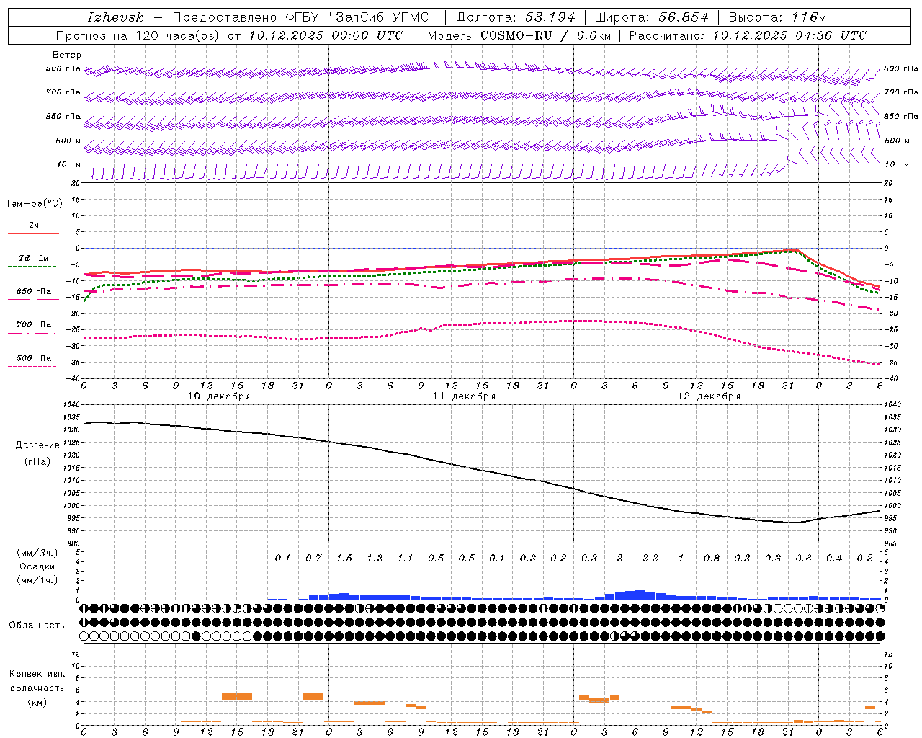
Task: Click the 0.6 precipitation amount value
Action: pos(803,559)
